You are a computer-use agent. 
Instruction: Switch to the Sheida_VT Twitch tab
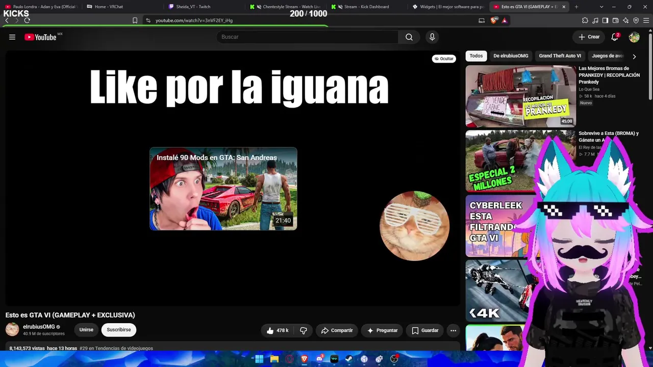(x=204, y=7)
